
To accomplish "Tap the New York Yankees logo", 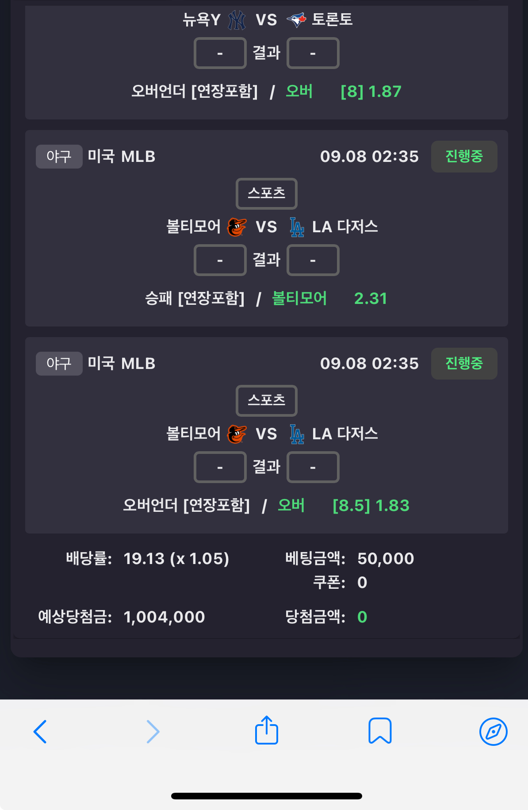I will coord(237,20).
